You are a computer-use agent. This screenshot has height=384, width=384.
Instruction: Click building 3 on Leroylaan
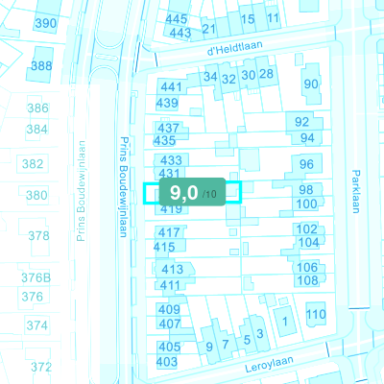pyautogui.click(x=260, y=334)
